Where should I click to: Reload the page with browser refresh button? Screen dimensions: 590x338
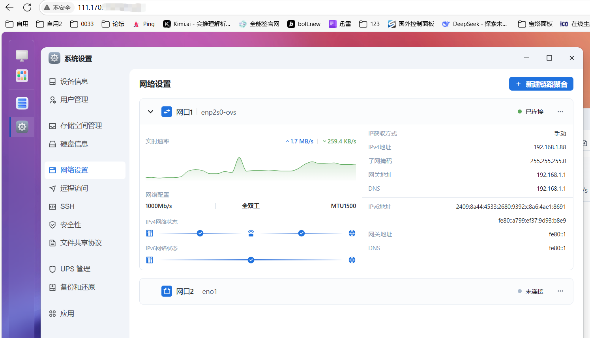click(27, 7)
